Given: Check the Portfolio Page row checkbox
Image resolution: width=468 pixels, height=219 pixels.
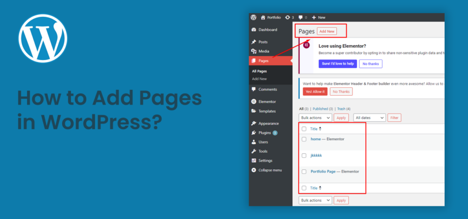Looking at the screenshot, I should (304, 172).
